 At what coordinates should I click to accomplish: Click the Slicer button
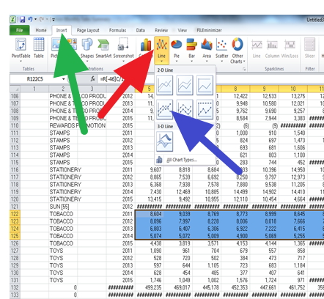[309, 49]
